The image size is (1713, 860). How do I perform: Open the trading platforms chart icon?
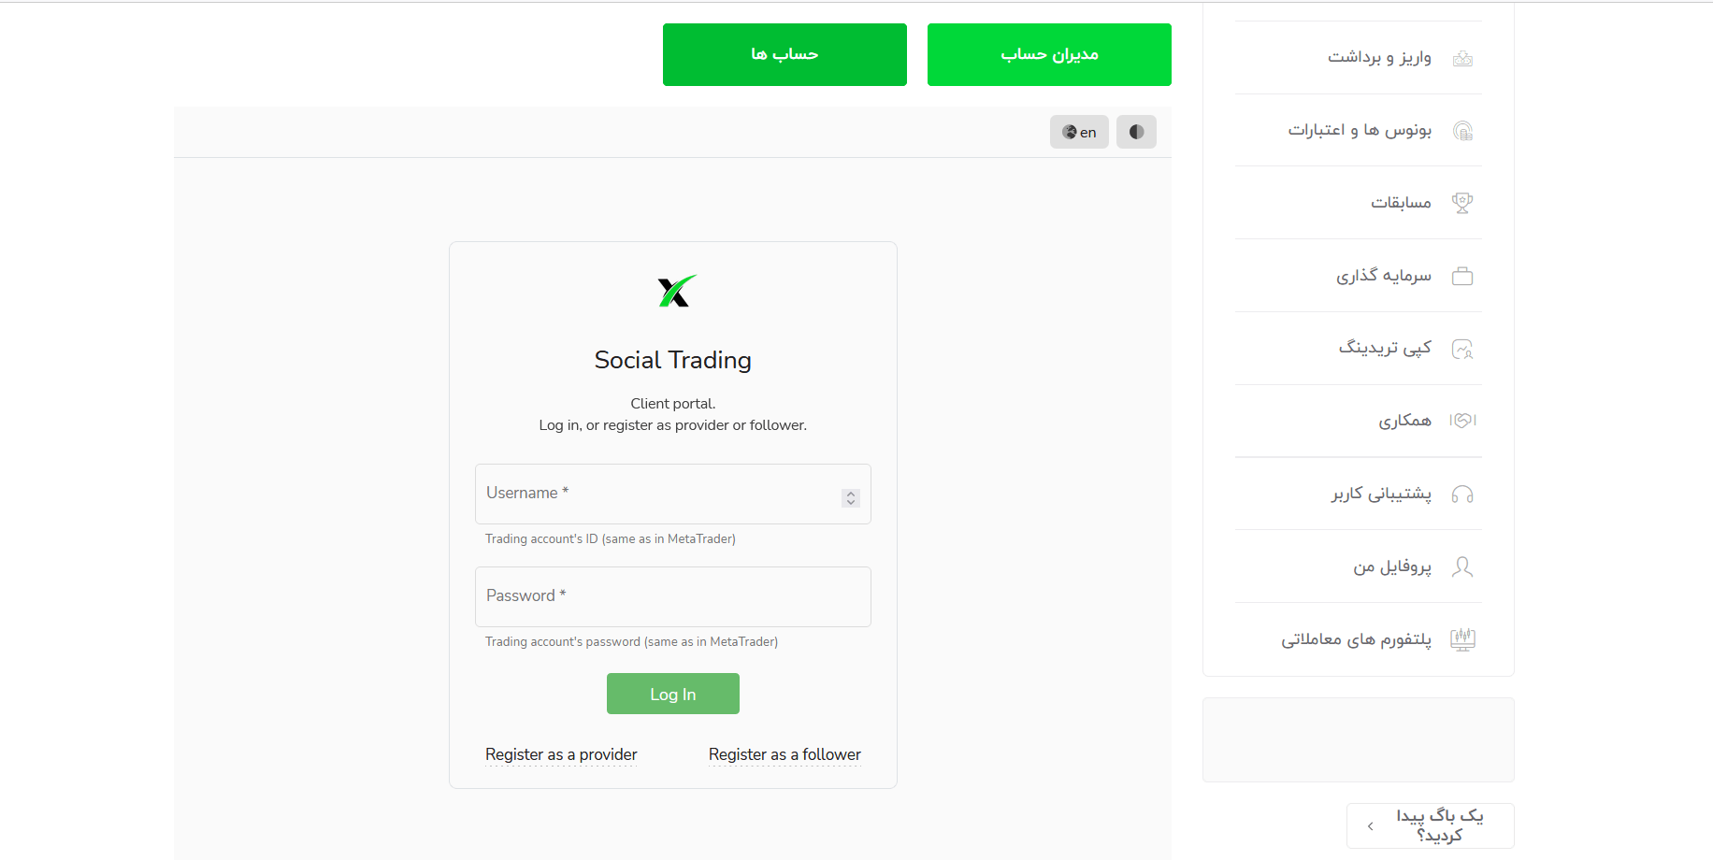(1462, 639)
